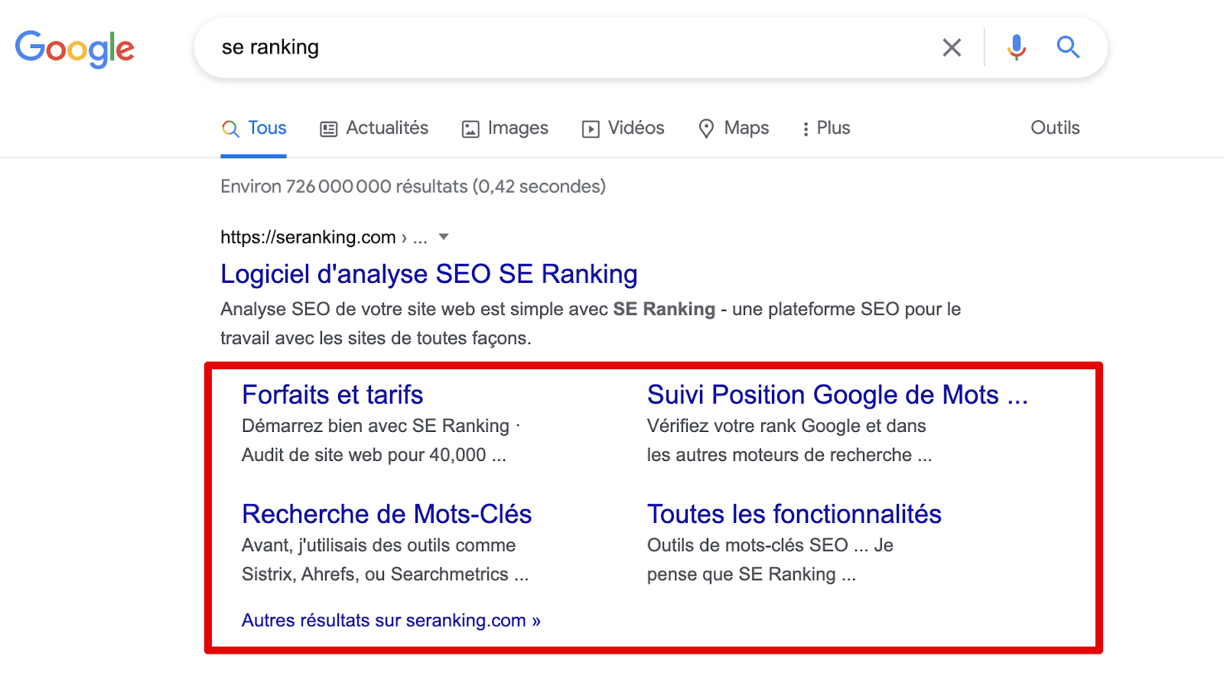Image resolution: width=1224 pixels, height=682 pixels.
Task: Click the blue magnifying glass search icon
Action: click(x=1068, y=47)
